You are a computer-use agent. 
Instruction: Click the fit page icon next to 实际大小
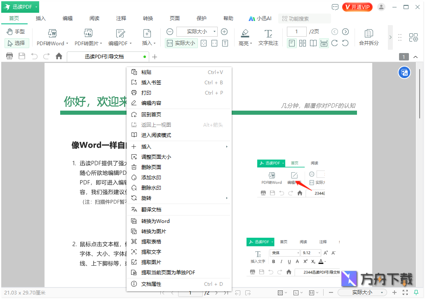[x=204, y=43]
